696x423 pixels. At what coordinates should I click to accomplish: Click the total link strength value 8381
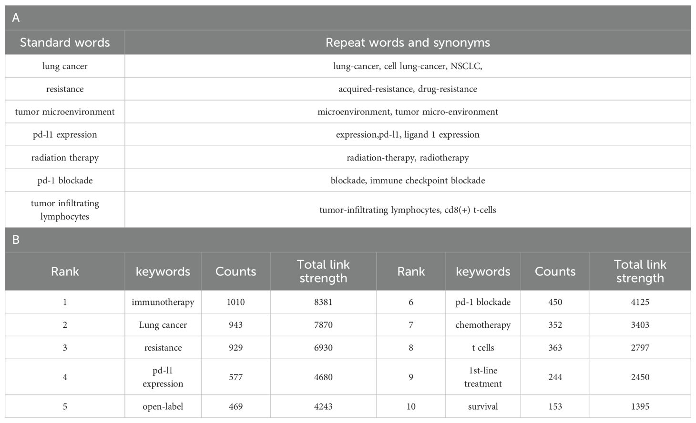(323, 302)
